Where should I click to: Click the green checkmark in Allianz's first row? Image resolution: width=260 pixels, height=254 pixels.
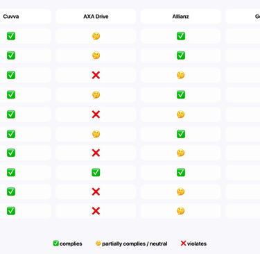click(181, 36)
